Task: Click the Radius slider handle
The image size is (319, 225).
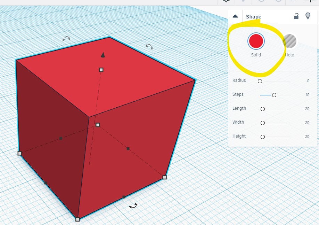Action: tap(260, 81)
